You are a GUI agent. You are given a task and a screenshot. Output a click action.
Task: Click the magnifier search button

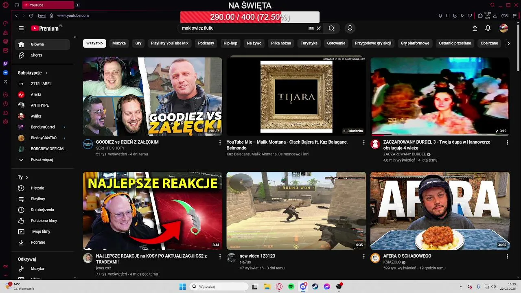[x=332, y=28]
